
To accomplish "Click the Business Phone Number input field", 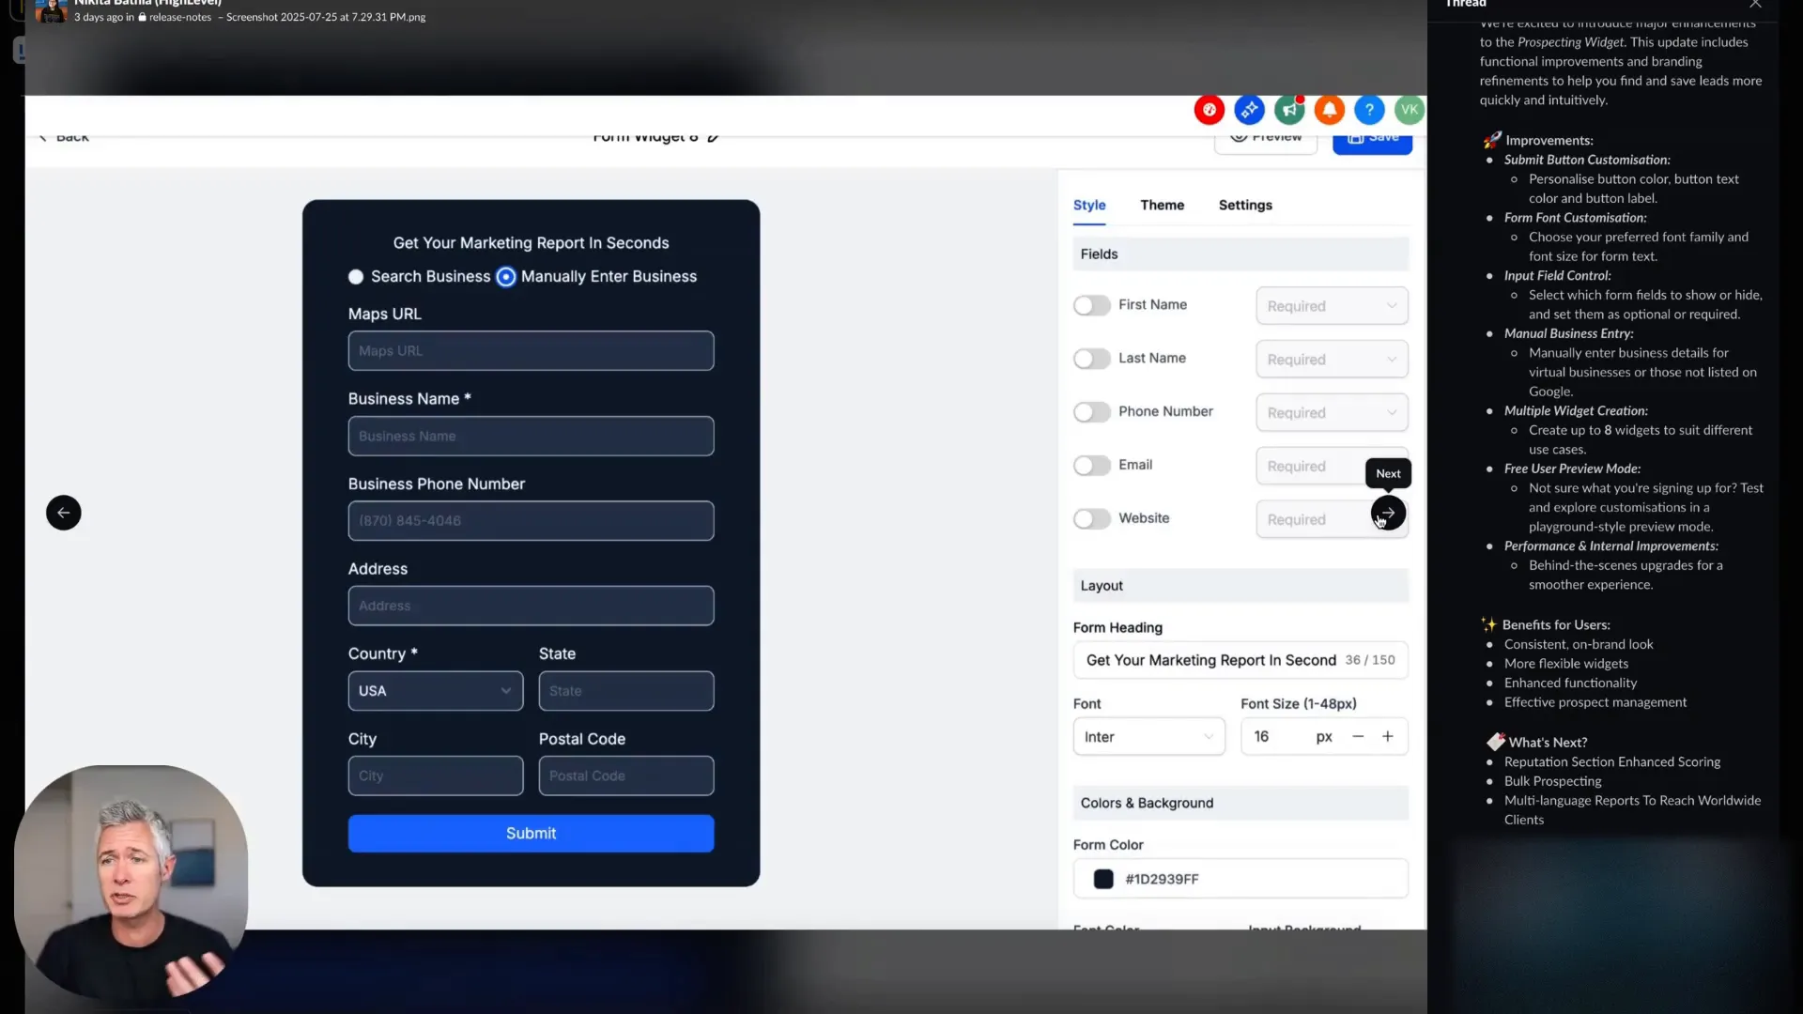I will pos(532,521).
